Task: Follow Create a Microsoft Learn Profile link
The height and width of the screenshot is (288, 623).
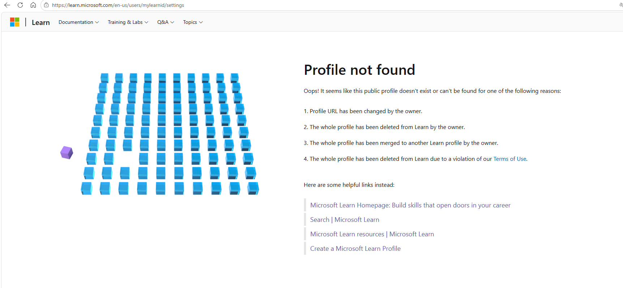Action: [x=355, y=249]
